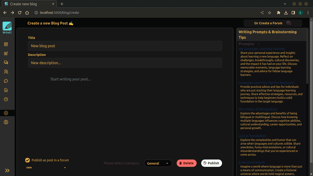Select prompt Language Learning Tips for Beginners
The image size is (313, 176).
(x=267, y=83)
